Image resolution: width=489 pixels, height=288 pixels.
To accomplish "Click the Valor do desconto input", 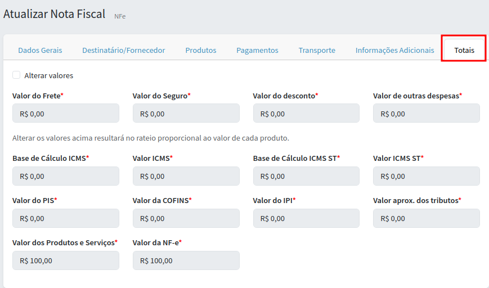I will pos(306,113).
